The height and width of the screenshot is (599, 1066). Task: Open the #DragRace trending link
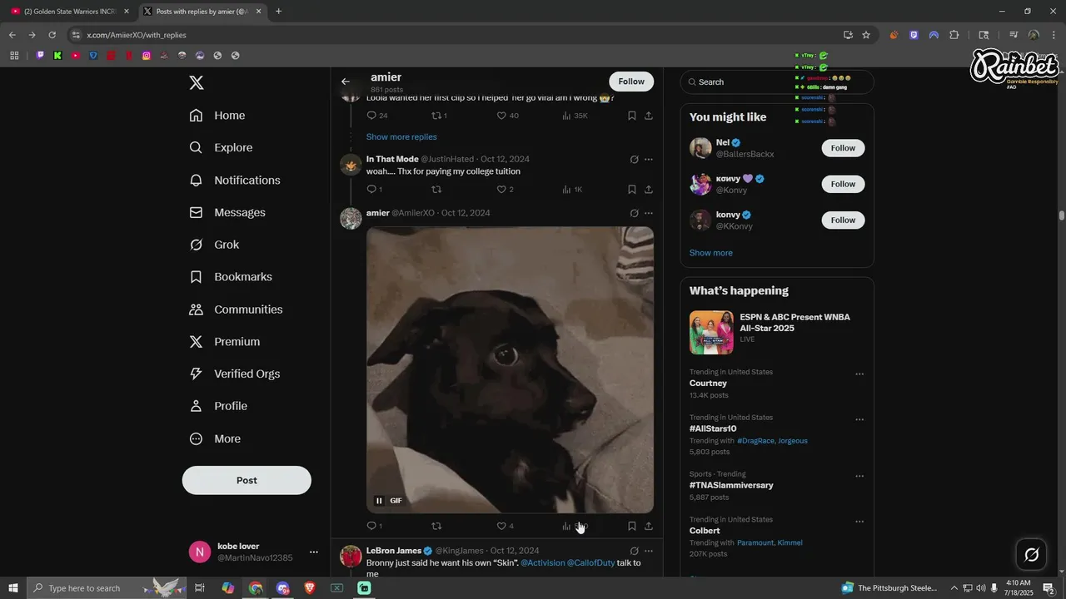pyautogui.click(x=755, y=441)
